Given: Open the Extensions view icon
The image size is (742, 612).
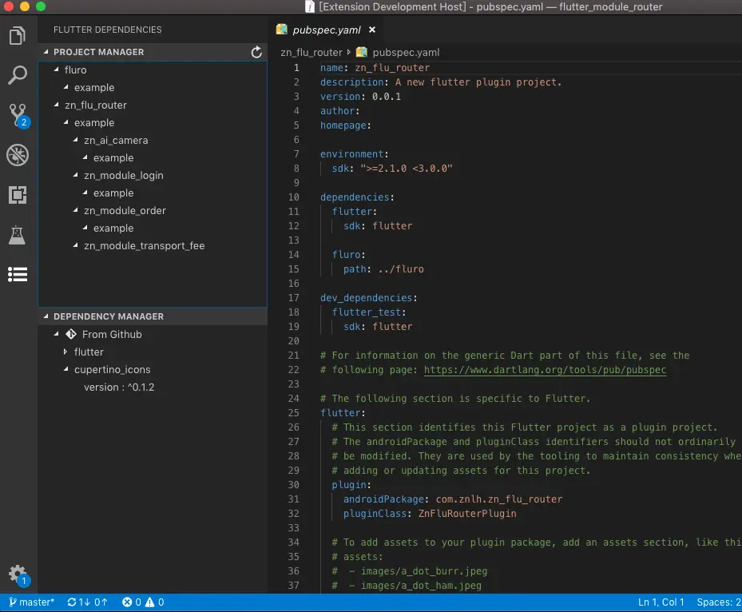Looking at the screenshot, I should 18,194.
